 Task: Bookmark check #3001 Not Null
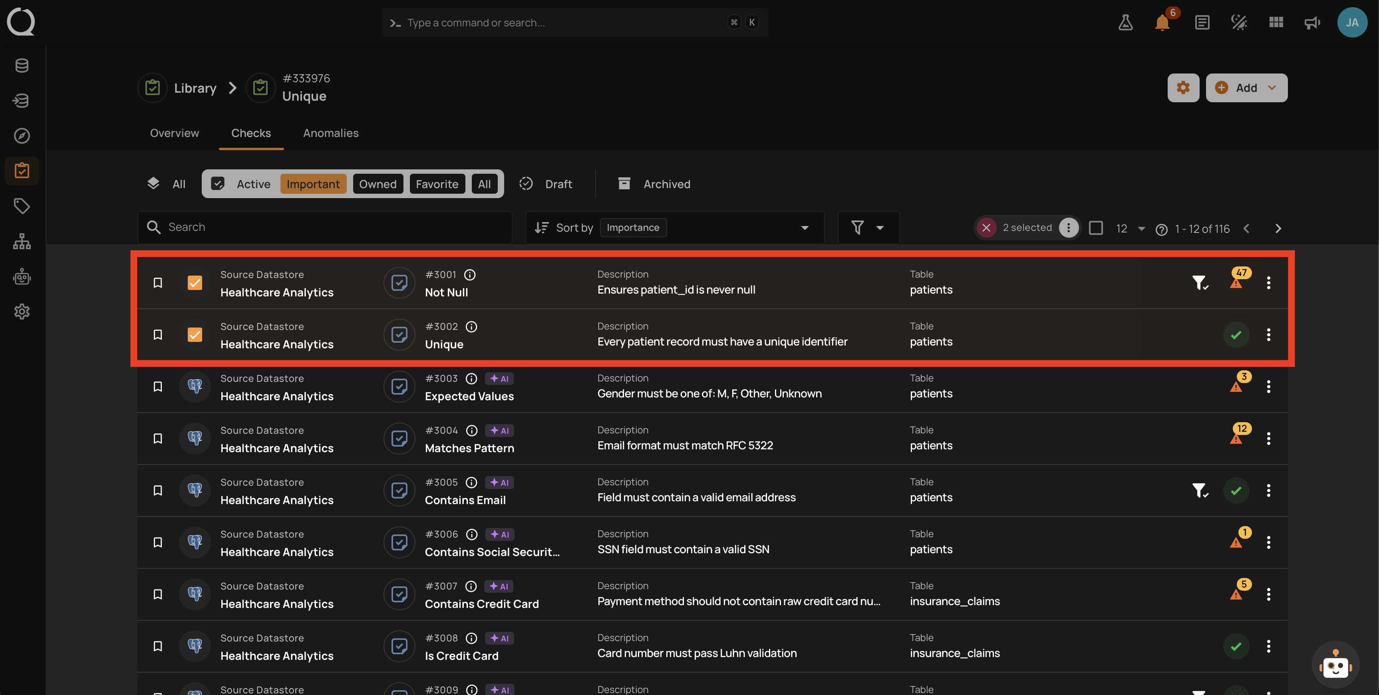point(158,283)
